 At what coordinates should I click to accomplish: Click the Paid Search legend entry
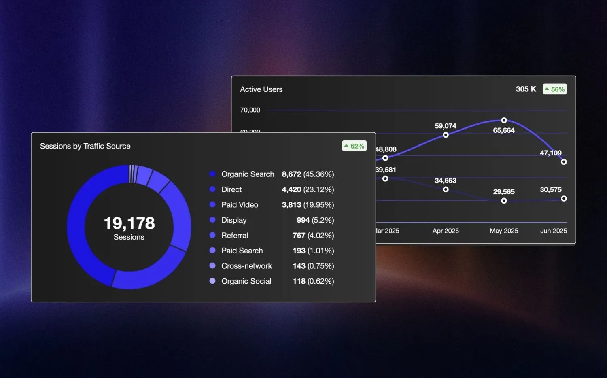click(x=242, y=251)
